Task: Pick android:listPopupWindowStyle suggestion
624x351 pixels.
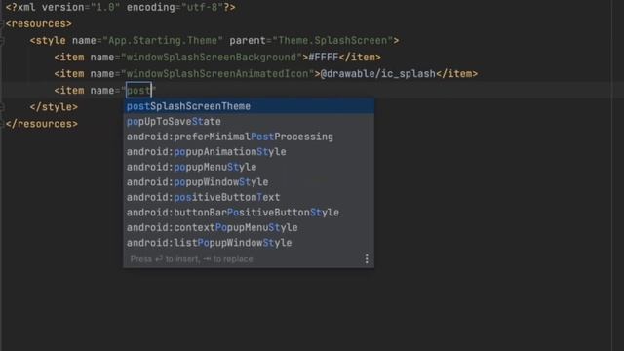Action: (249, 243)
